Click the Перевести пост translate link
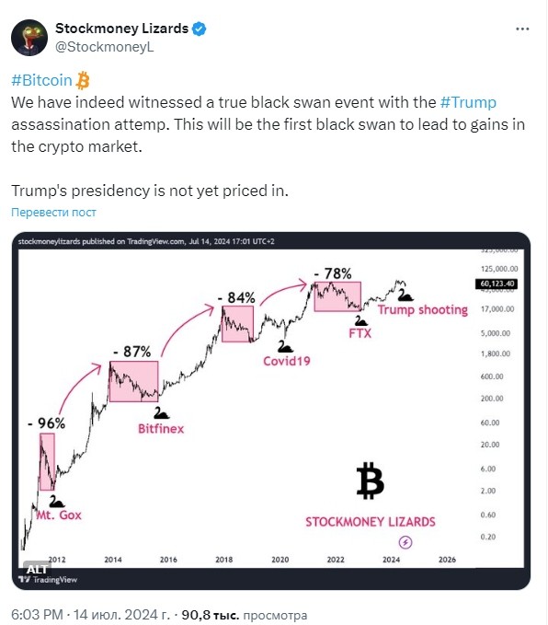548x625 pixels. [53, 212]
